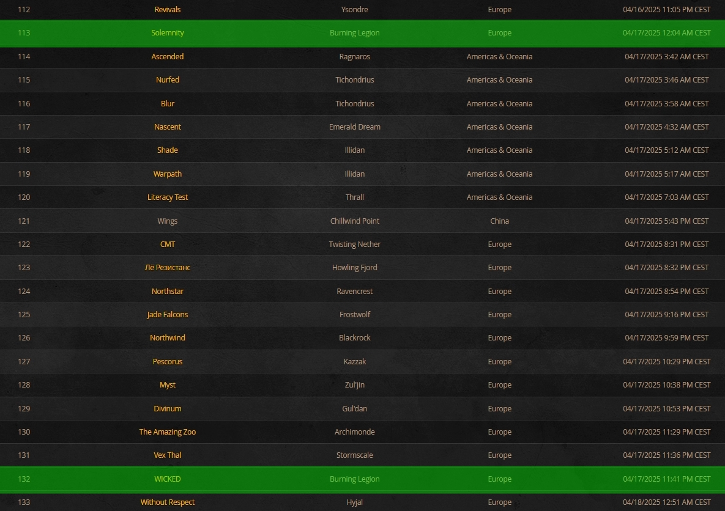This screenshot has height=511, width=725.
Task: Open the Without Respect guild link
Action: tap(168, 502)
